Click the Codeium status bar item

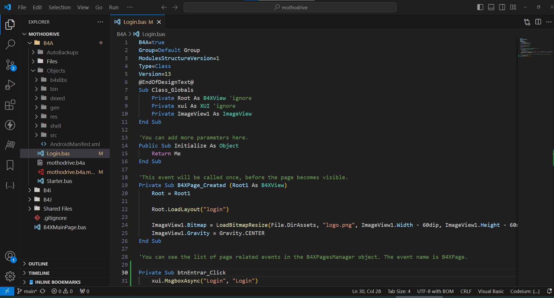[525, 291]
